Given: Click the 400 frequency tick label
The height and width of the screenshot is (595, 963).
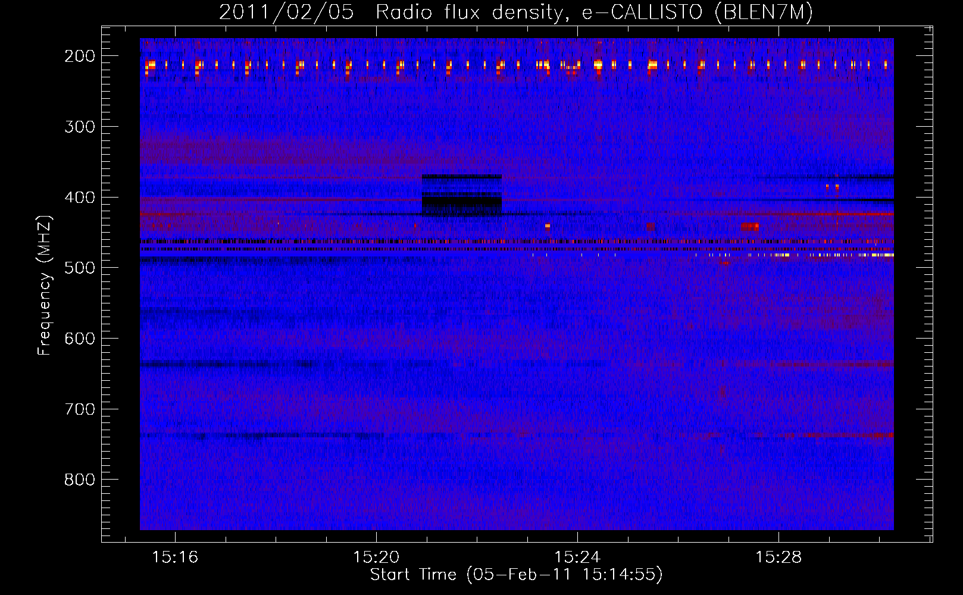Looking at the screenshot, I should pos(80,198).
